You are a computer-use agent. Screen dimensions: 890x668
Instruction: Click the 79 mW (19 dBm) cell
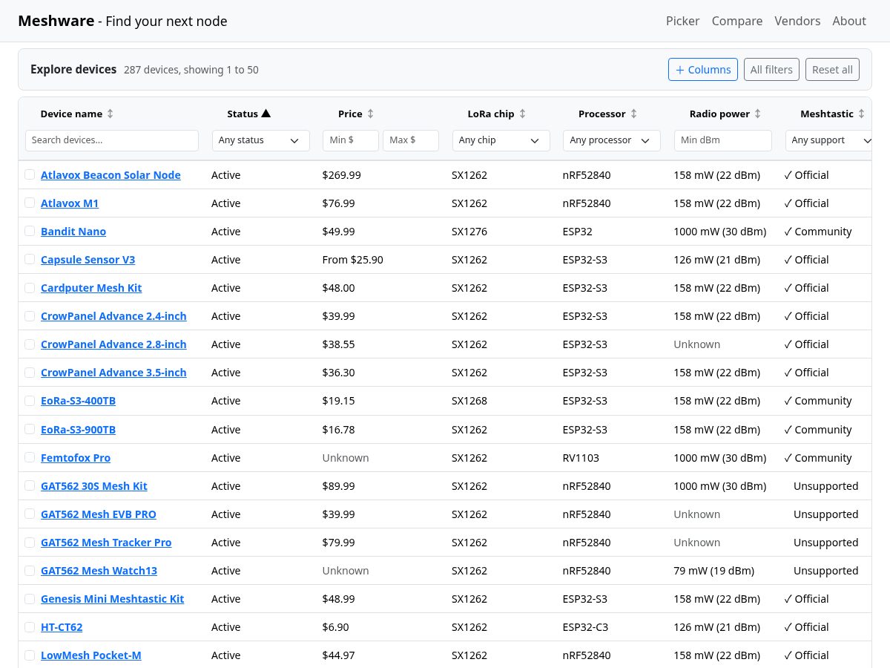coord(714,571)
